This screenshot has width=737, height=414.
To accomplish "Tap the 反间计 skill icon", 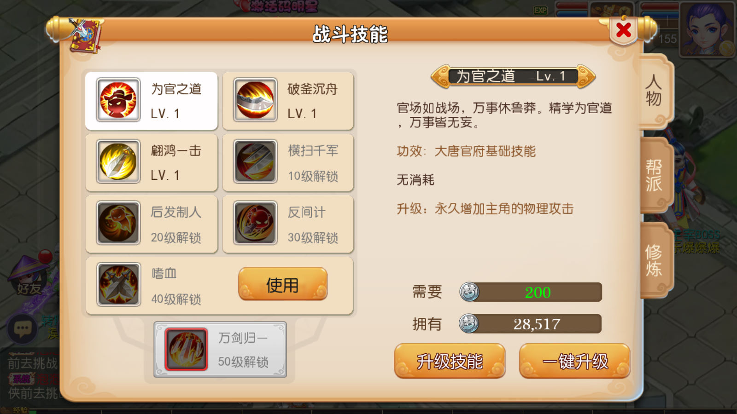I will (x=255, y=223).
